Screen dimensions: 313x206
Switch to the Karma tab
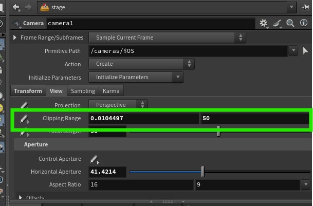point(111,91)
